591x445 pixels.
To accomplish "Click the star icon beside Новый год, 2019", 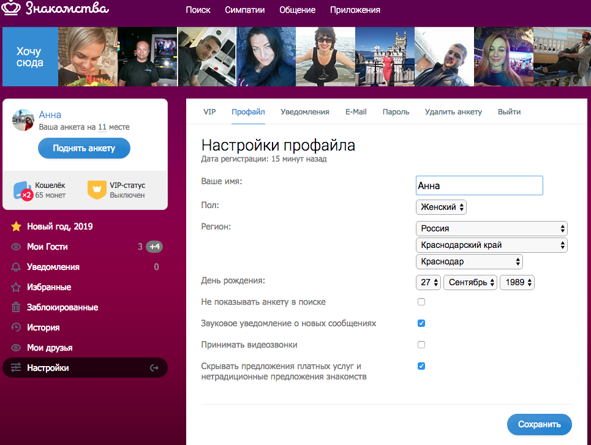I will (16, 226).
